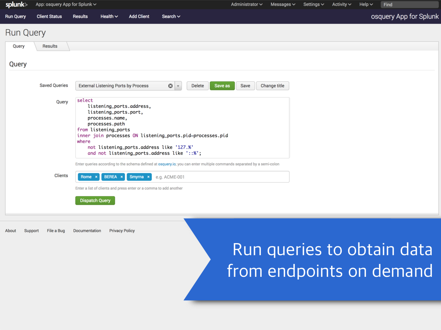This screenshot has height=330, width=441.
Task: Switch to the Query tab
Action: coord(19,46)
